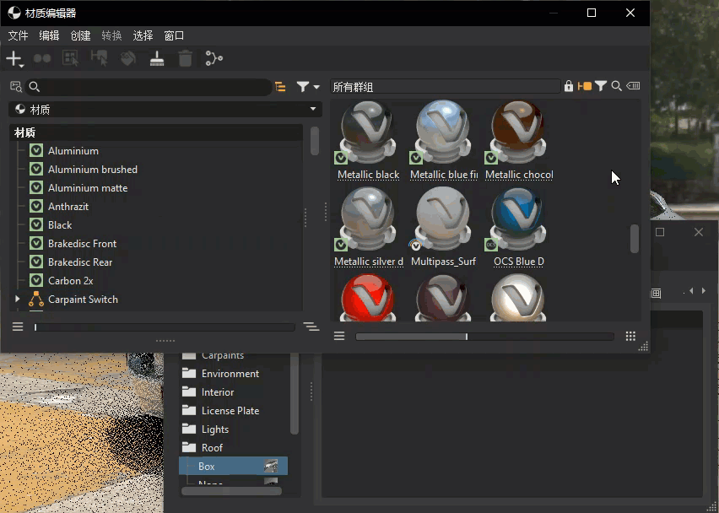Select Aluminium matte material
The width and height of the screenshot is (719, 513).
tap(88, 188)
